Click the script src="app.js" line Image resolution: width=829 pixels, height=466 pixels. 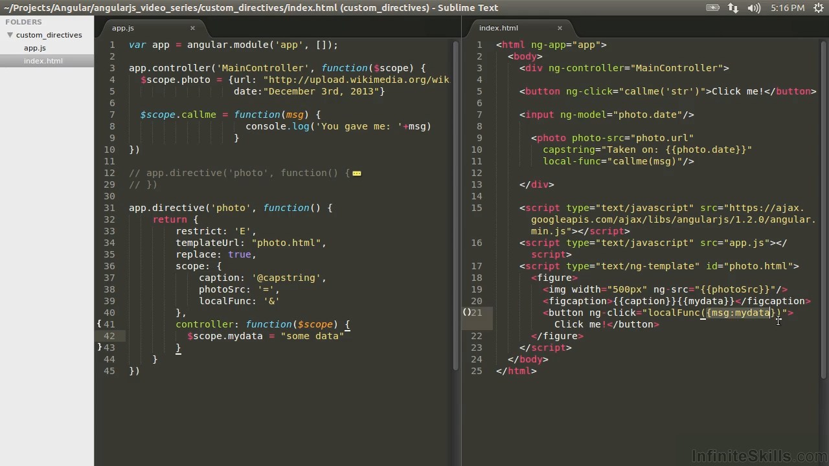tap(653, 243)
